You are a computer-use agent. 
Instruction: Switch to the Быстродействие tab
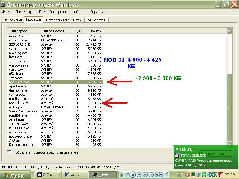(57, 20)
